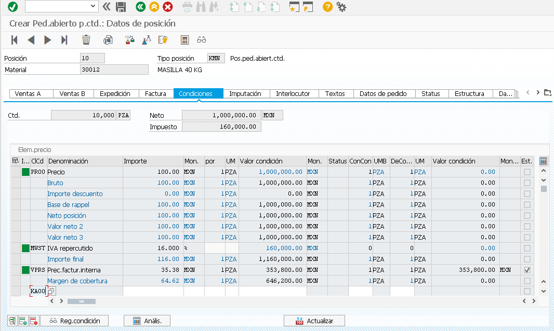Open the tab list expander icon
Screen dimensions: 554x331
pyautogui.click(x=547, y=93)
